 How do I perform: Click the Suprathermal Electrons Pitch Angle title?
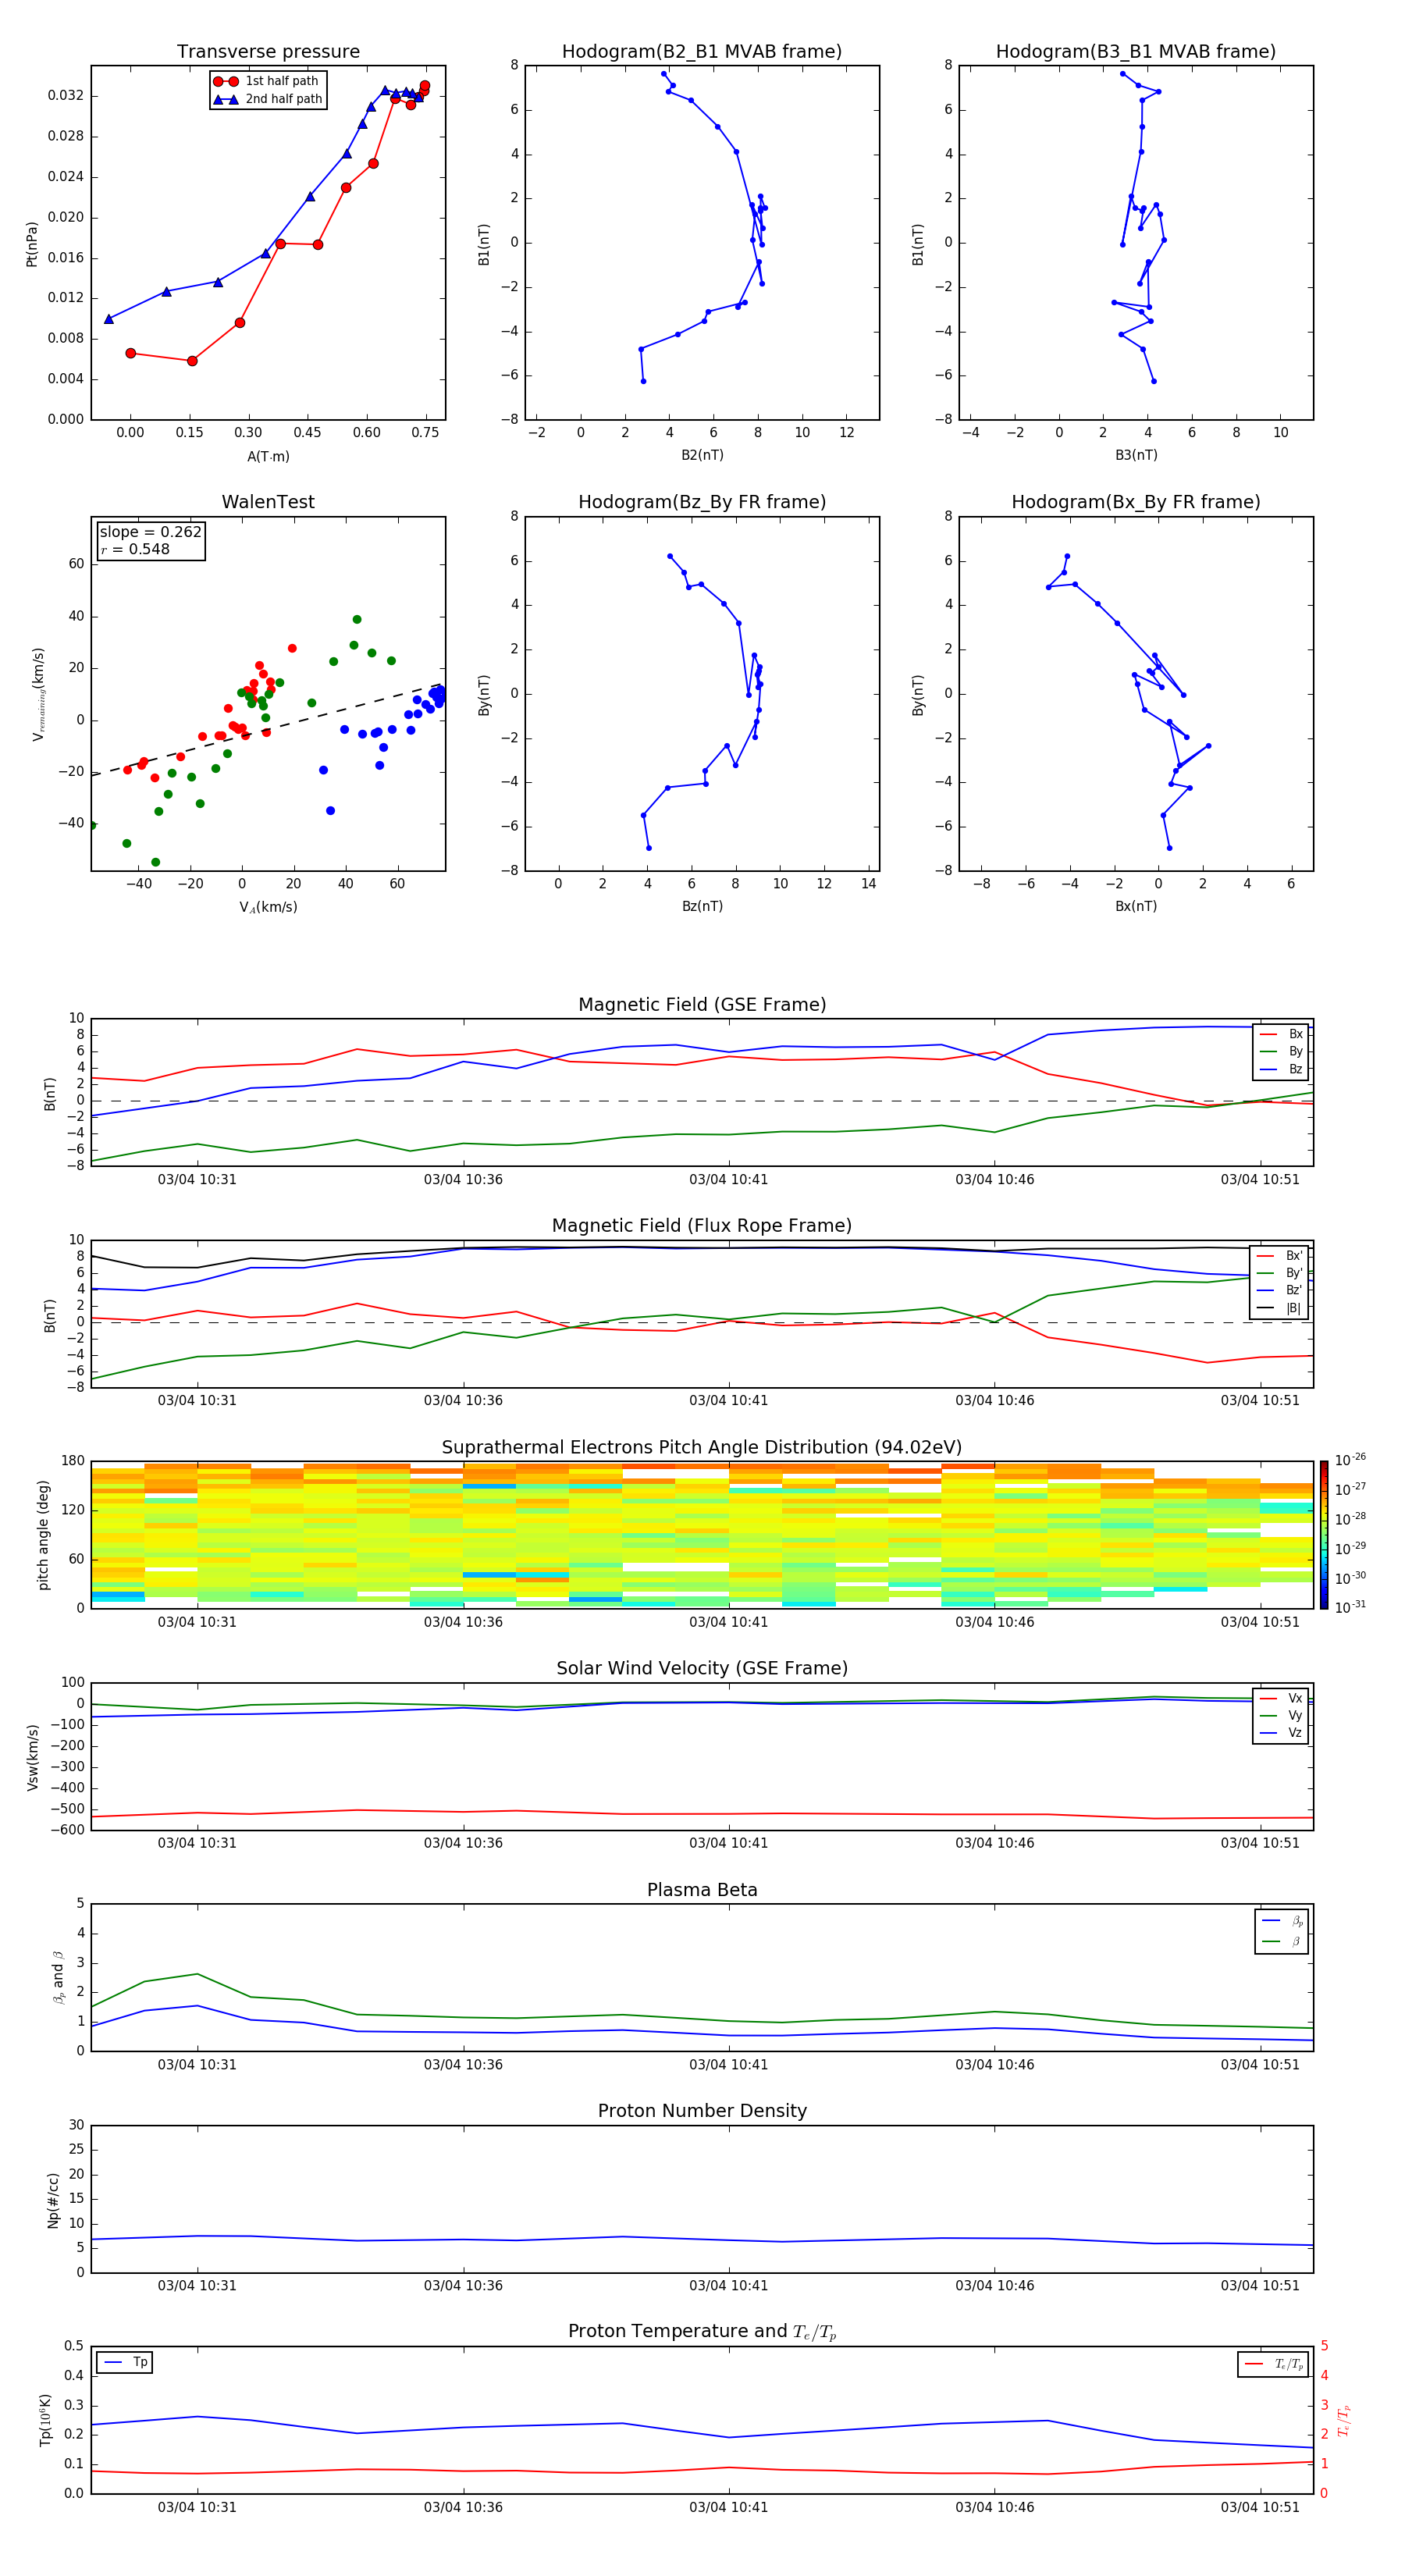coord(702,1448)
